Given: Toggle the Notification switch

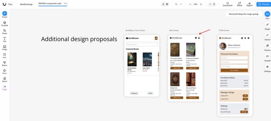Looking at the screenshot, I should 246,109.
